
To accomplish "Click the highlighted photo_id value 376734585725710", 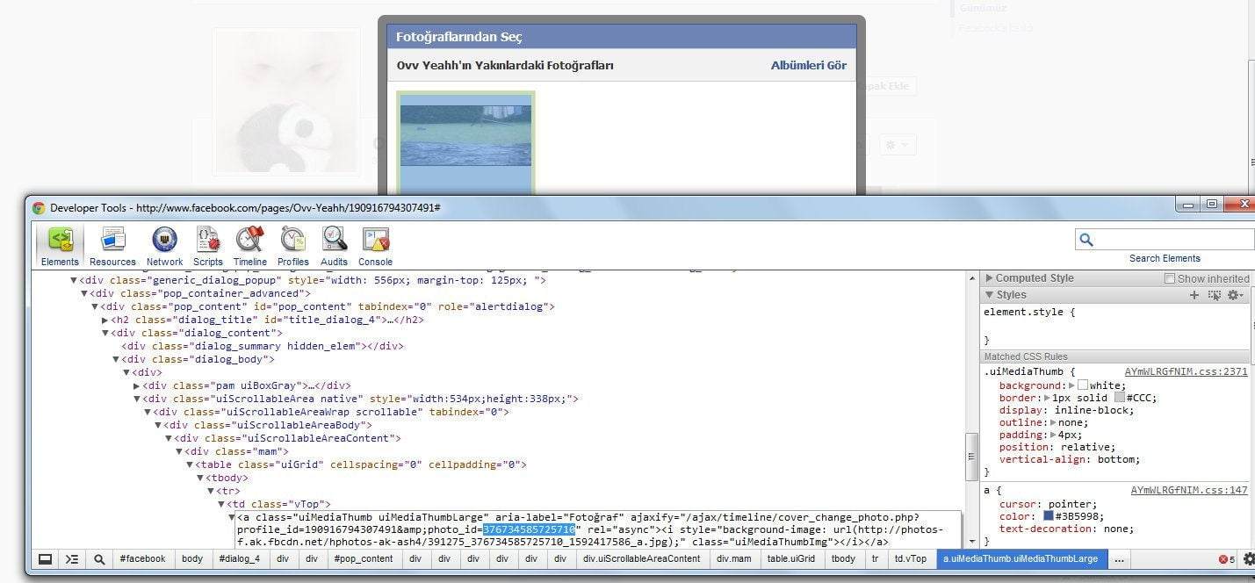I will pyautogui.click(x=529, y=529).
